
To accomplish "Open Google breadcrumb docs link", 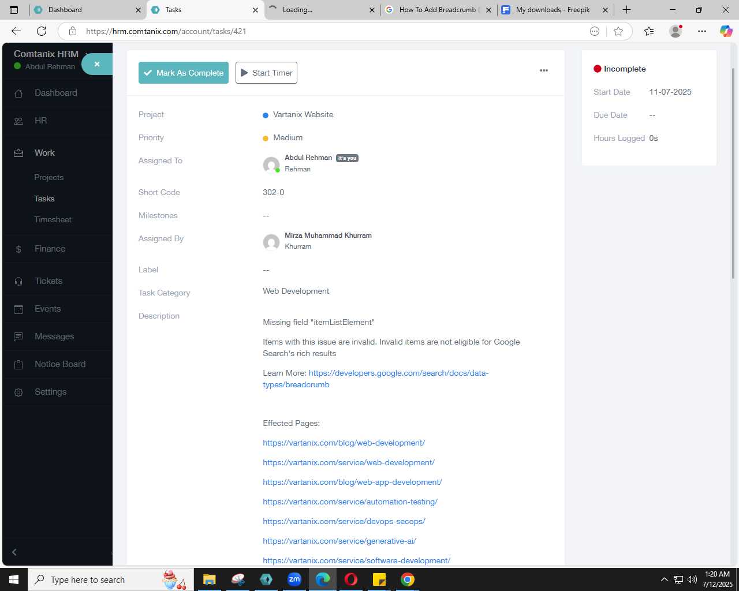I will [376, 379].
